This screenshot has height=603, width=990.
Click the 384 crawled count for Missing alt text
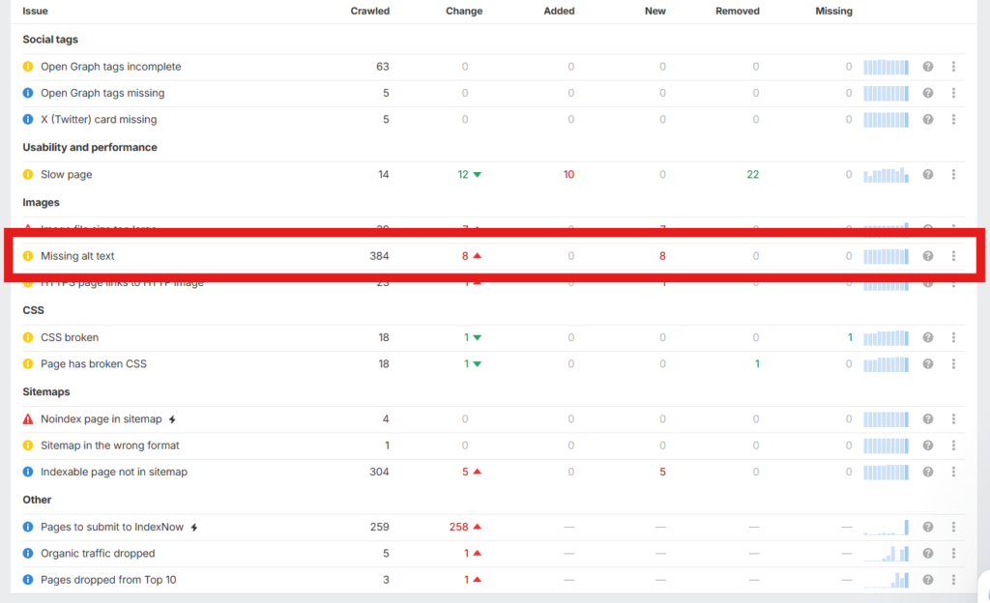coord(377,256)
